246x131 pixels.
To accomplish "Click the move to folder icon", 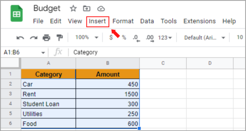I will [x=86, y=8].
